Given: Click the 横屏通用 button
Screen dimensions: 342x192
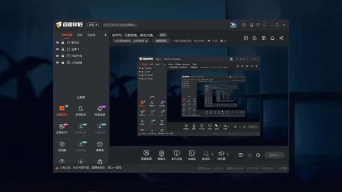Looking at the screenshot, I should tap(161, 41).
